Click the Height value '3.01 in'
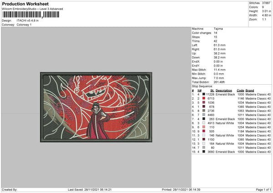 (x=266, y=11)
